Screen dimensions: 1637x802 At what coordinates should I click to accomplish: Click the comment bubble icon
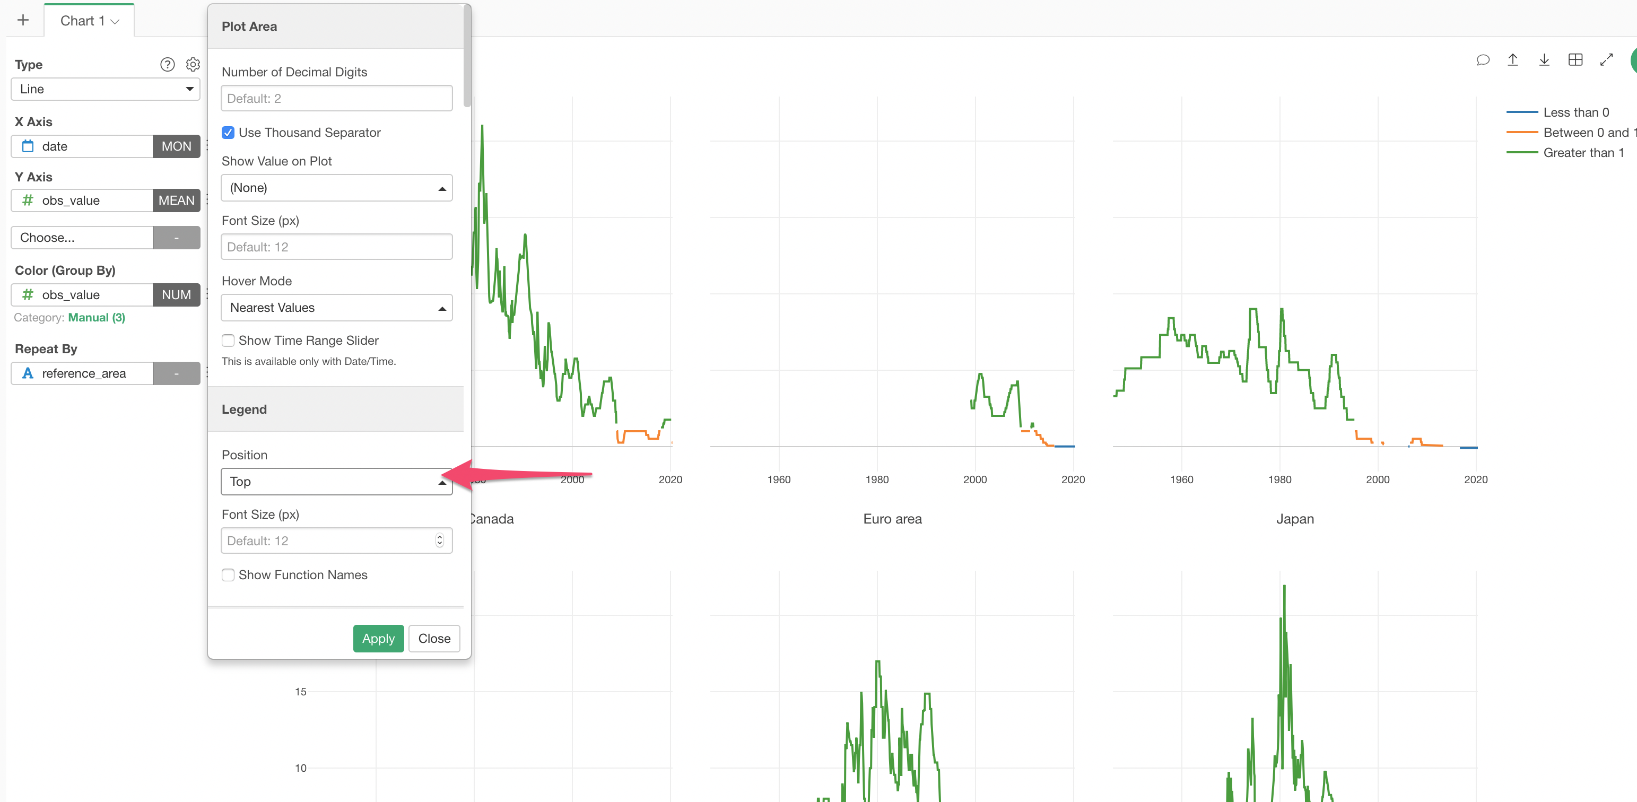point(1482,60)
